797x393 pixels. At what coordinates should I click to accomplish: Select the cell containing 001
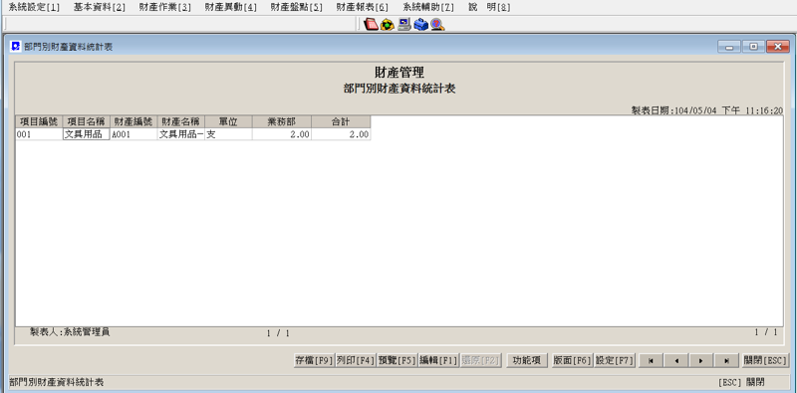[39, 134]
